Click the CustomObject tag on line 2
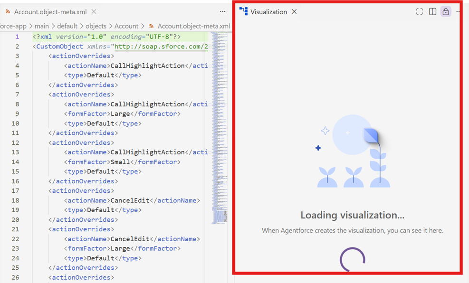Image resolution: width=469 pixels, height=283 pixels. pos(59,47)
